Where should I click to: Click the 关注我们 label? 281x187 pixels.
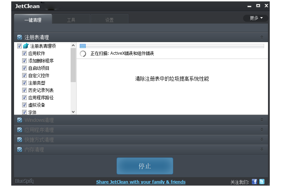pyautogui.click(x=240, y=182)
